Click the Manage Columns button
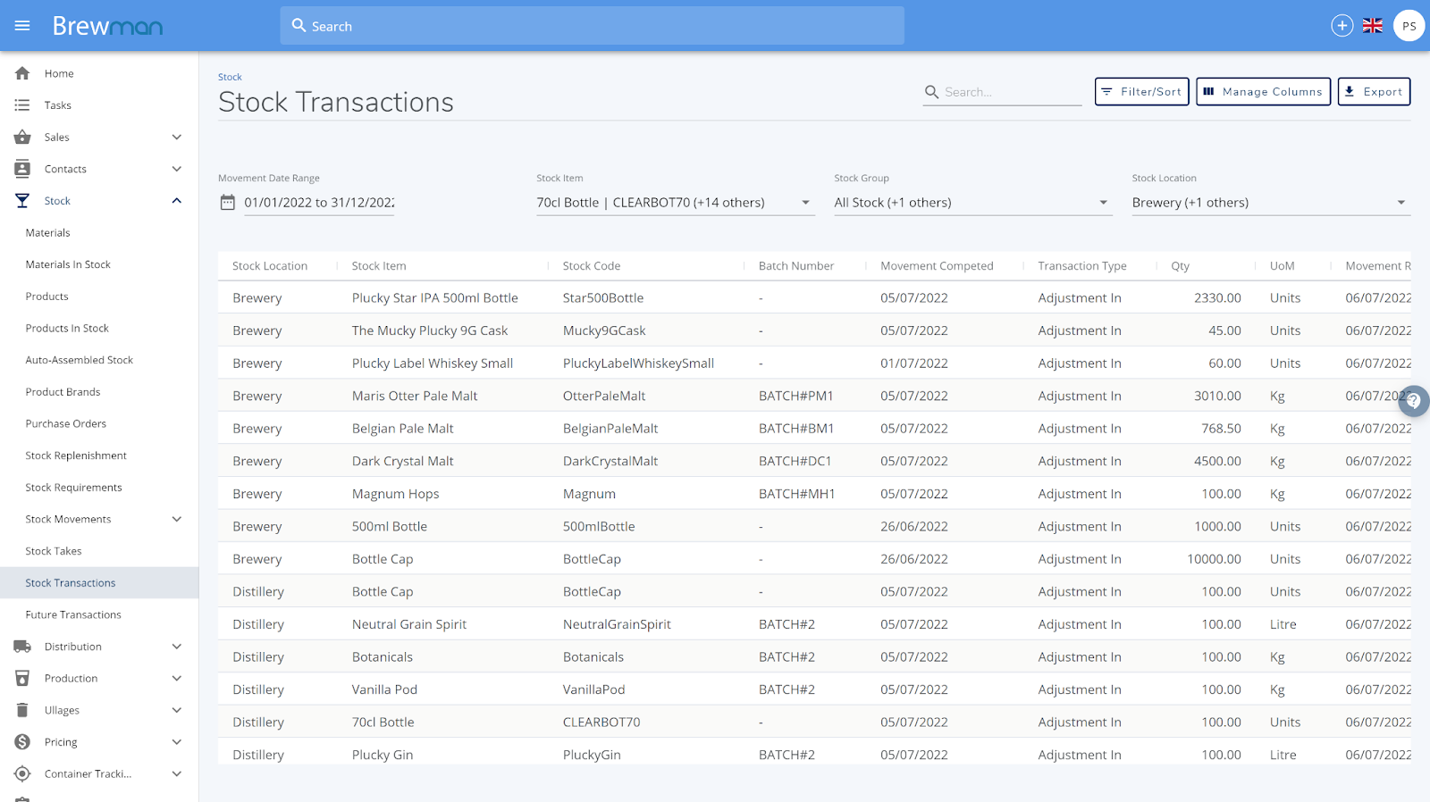Viewport: 1430px width, 802px height. click(1263, 91)
